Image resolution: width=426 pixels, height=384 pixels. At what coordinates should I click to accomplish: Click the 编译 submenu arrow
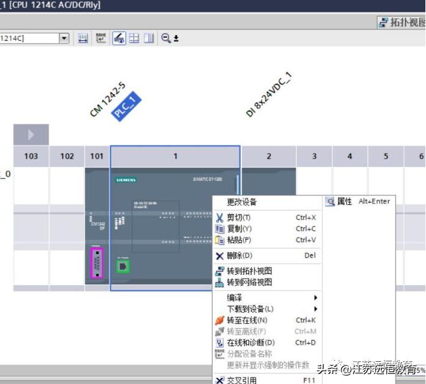point(315,297)
